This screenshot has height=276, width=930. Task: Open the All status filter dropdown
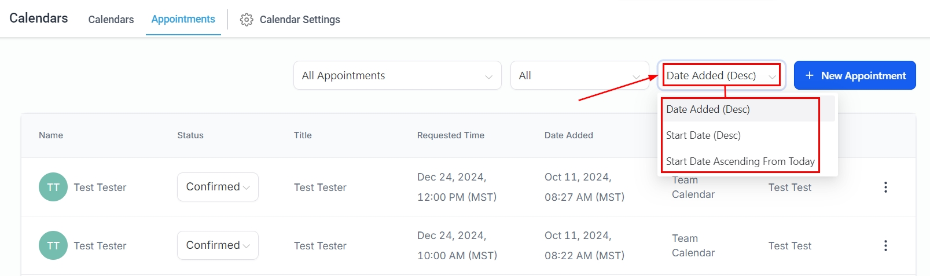point(579,75)
